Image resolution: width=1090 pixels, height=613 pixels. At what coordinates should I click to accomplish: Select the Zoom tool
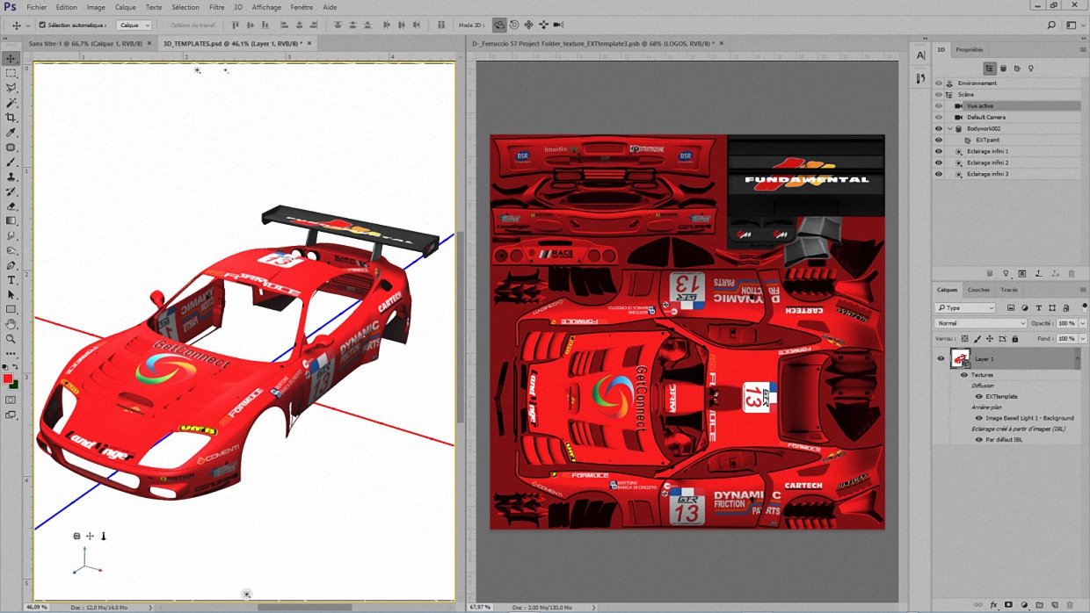coord(11,339)
